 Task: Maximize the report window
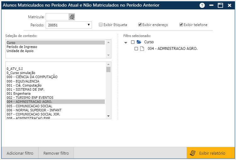coord(220,5)
